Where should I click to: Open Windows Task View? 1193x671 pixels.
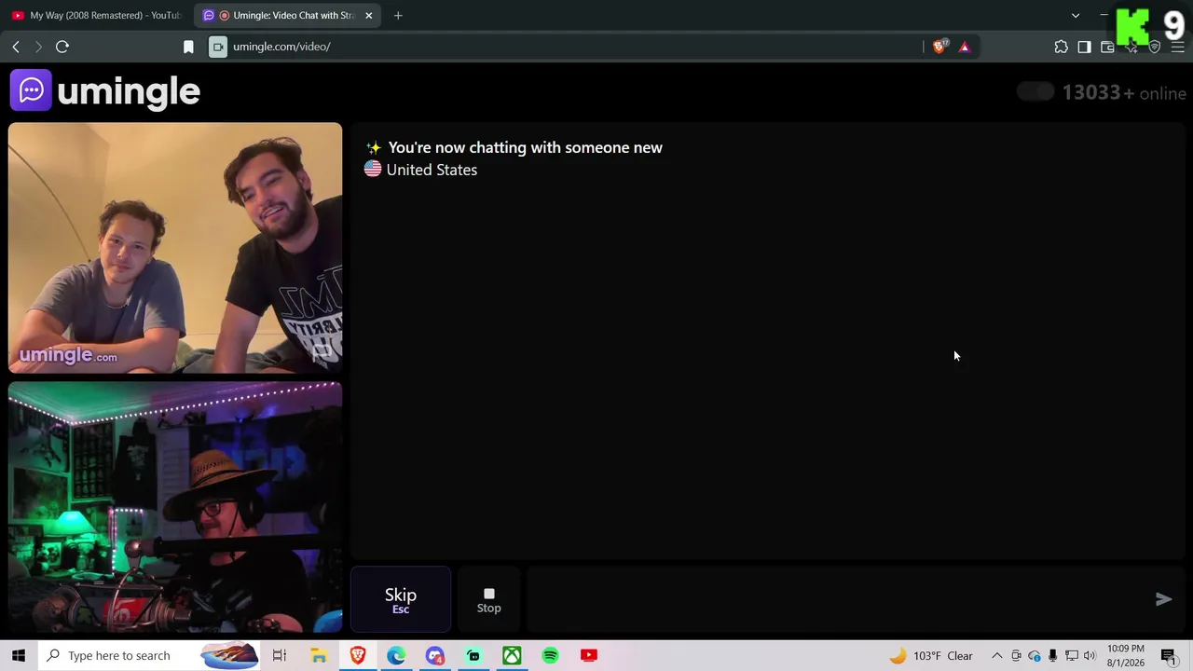tap(280, 655)
